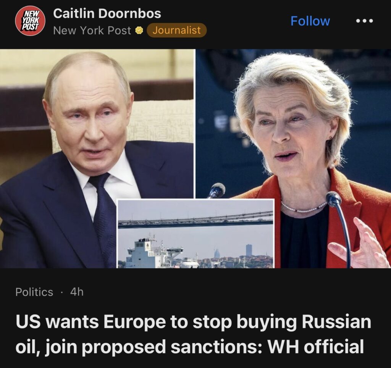Viewport: 391px width, 368px height.
Task: Tap the yellow verified badge icon
Action: point(139,31)
